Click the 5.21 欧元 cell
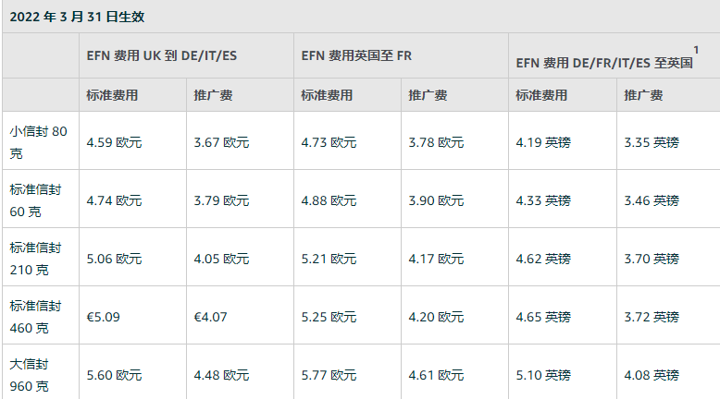720x399 pixels. coord(329,259)
